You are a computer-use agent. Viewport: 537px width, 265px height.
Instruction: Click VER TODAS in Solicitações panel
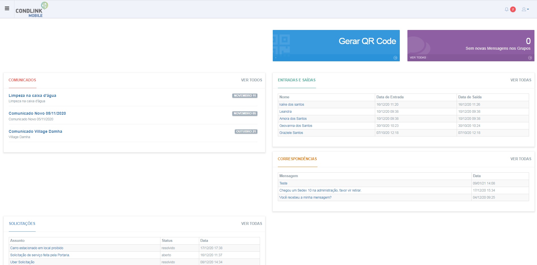(252, 224)
